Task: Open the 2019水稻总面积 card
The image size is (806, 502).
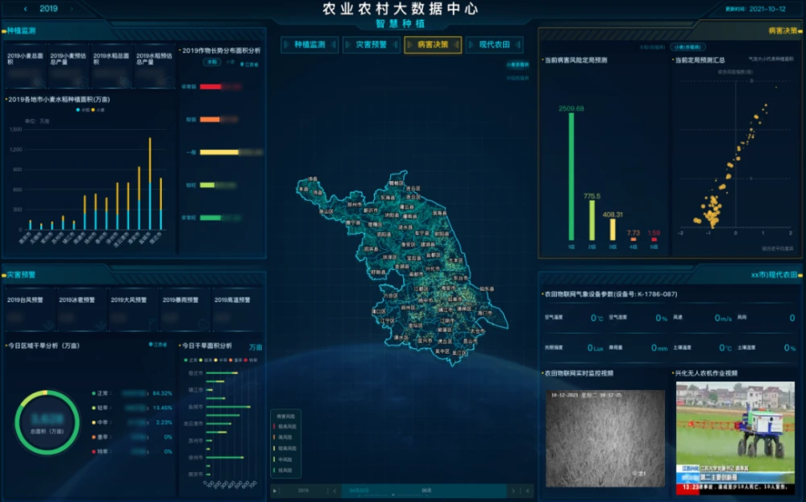Action: (111, 68)
